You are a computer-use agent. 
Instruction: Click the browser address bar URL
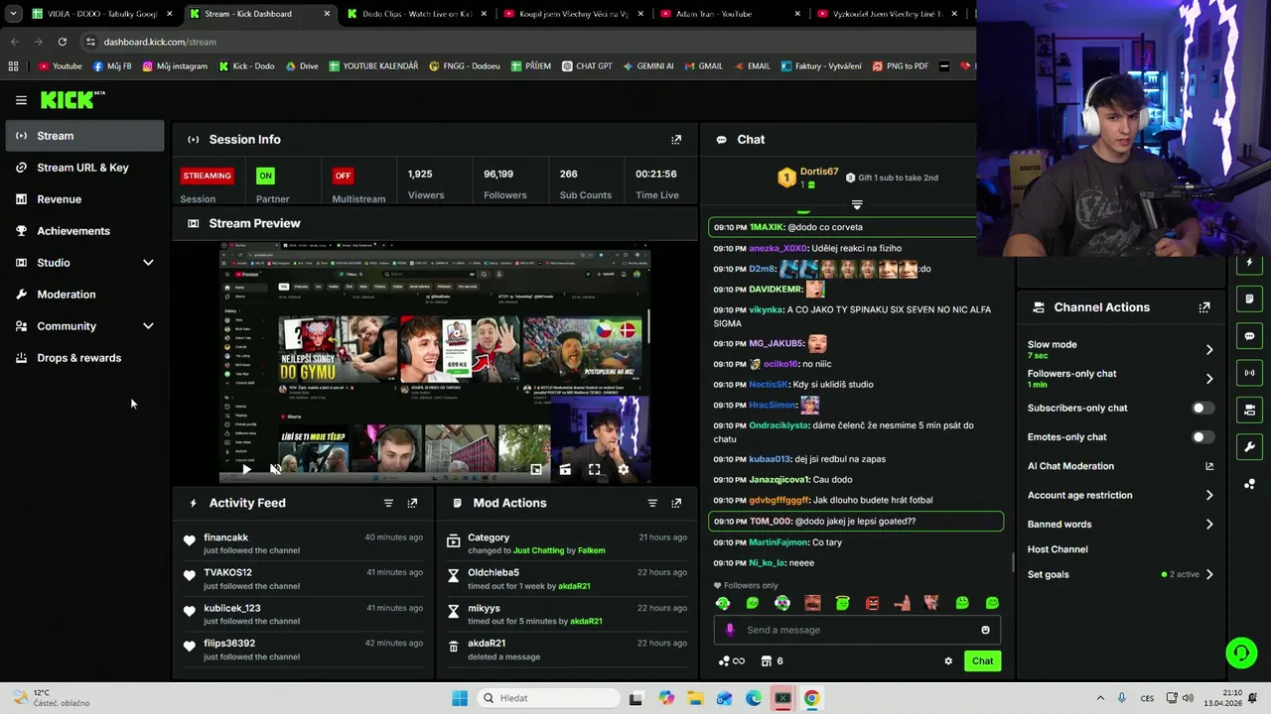pos(160,42)
